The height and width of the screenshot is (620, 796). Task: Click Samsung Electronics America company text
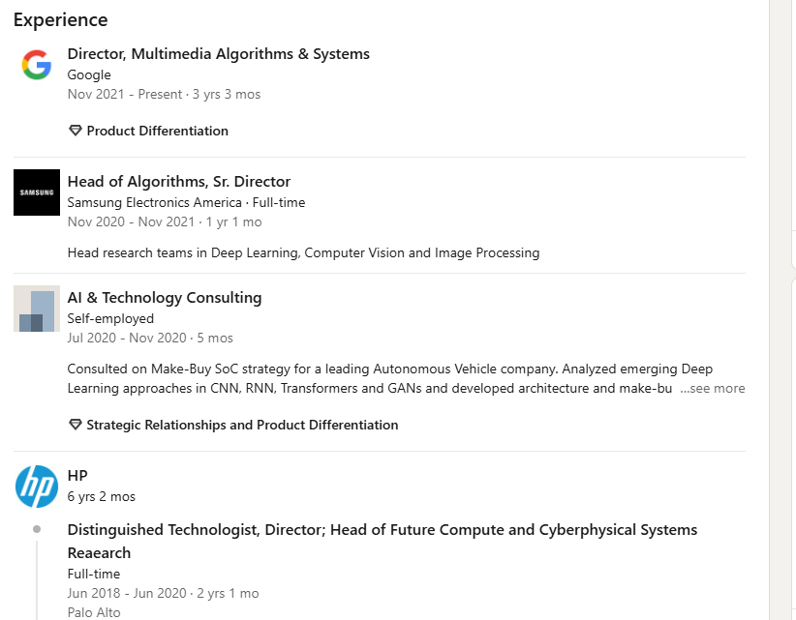click(154, 202)
